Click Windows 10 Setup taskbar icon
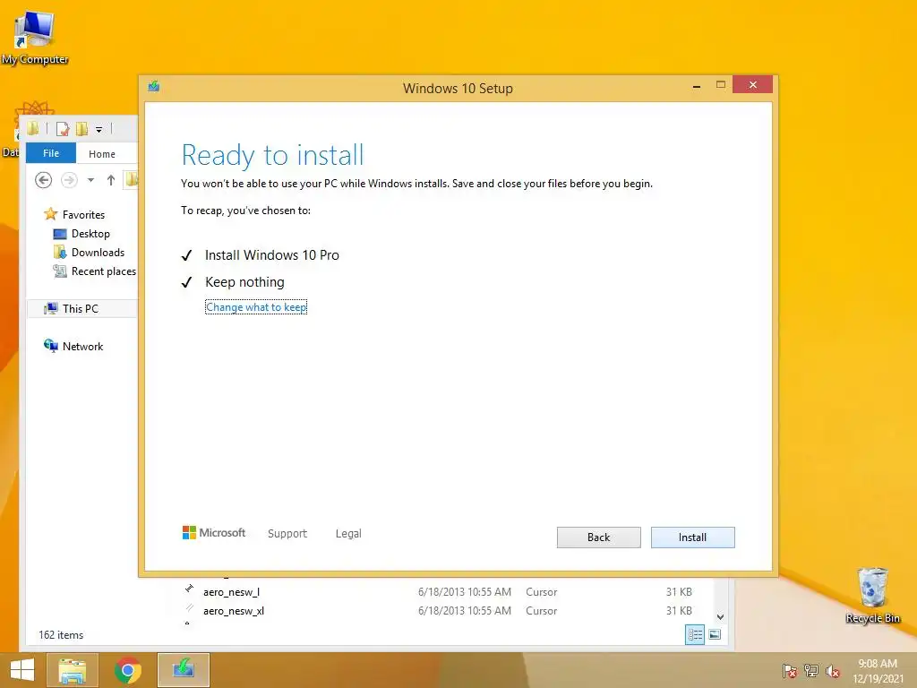Viewport: 917px width, 688px height. click(x=183, y=670)
